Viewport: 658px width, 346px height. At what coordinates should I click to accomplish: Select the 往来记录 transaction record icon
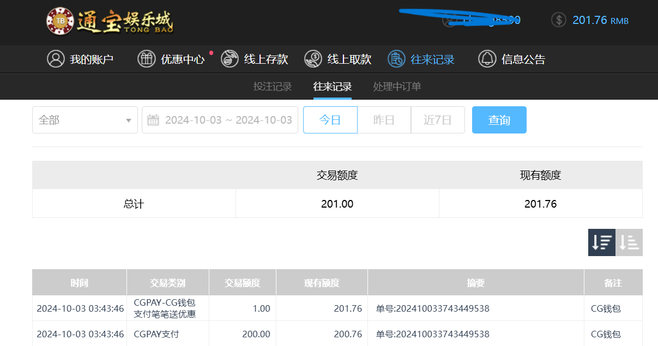click(x=396, y=59)
